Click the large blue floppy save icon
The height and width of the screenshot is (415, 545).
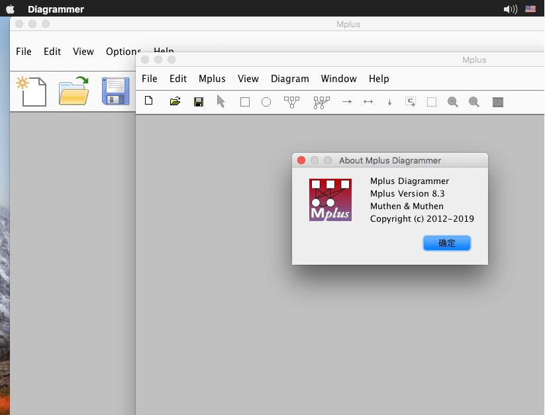pyautogui.click(x=115, y=91)
